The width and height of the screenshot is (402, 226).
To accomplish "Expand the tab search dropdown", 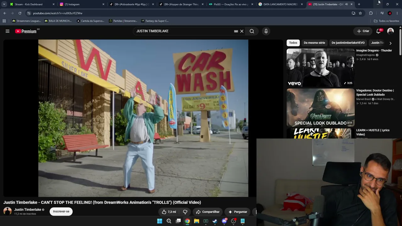I will tap(4, 4).
